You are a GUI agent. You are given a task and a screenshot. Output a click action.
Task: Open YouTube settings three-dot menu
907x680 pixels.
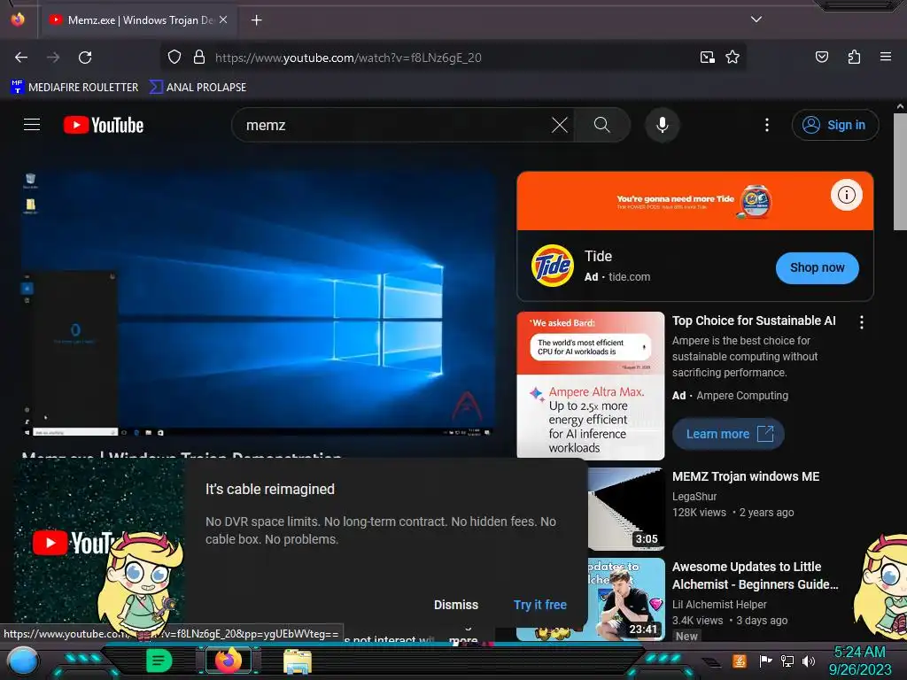tap(767, 125)
